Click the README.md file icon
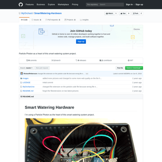The height and width of the screenshot is (162, 162). (x=21, y=91)
